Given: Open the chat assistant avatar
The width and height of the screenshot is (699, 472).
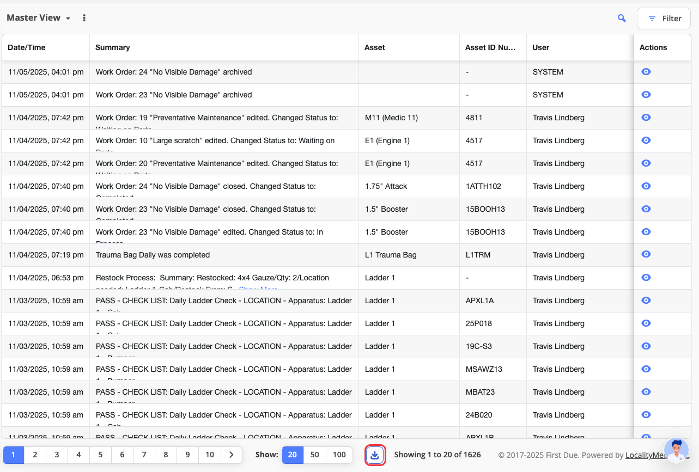Looking at the screenshot, I should (676, 451).
